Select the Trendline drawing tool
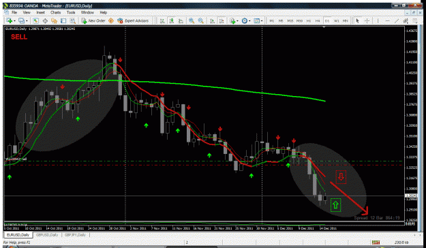The height and width of the screenshot is (248, 426). coord(397,20)
